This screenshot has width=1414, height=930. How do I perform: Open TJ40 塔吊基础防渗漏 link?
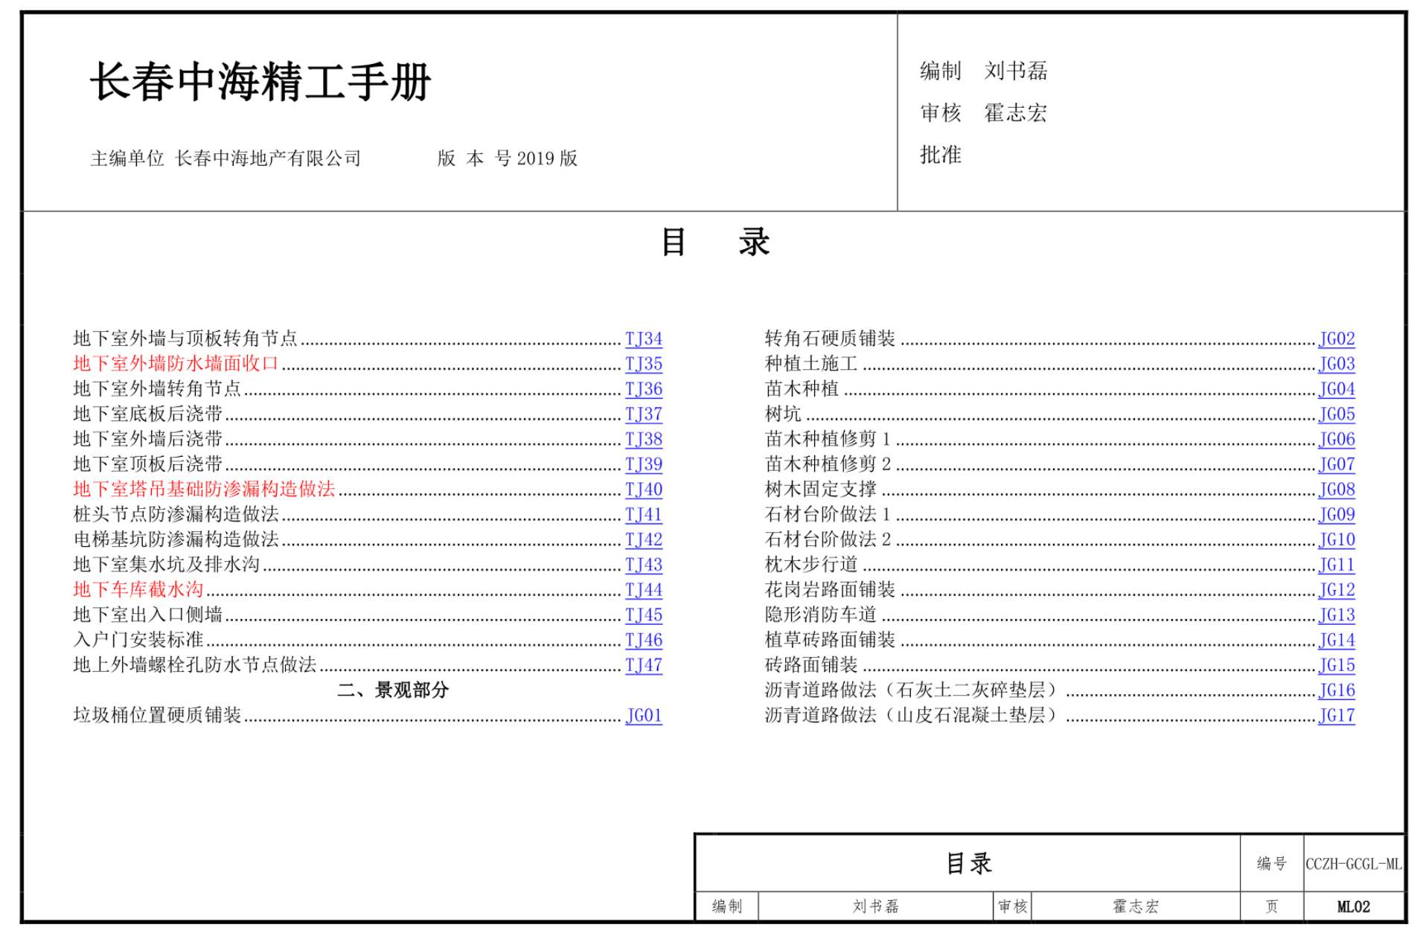(643, 490)
